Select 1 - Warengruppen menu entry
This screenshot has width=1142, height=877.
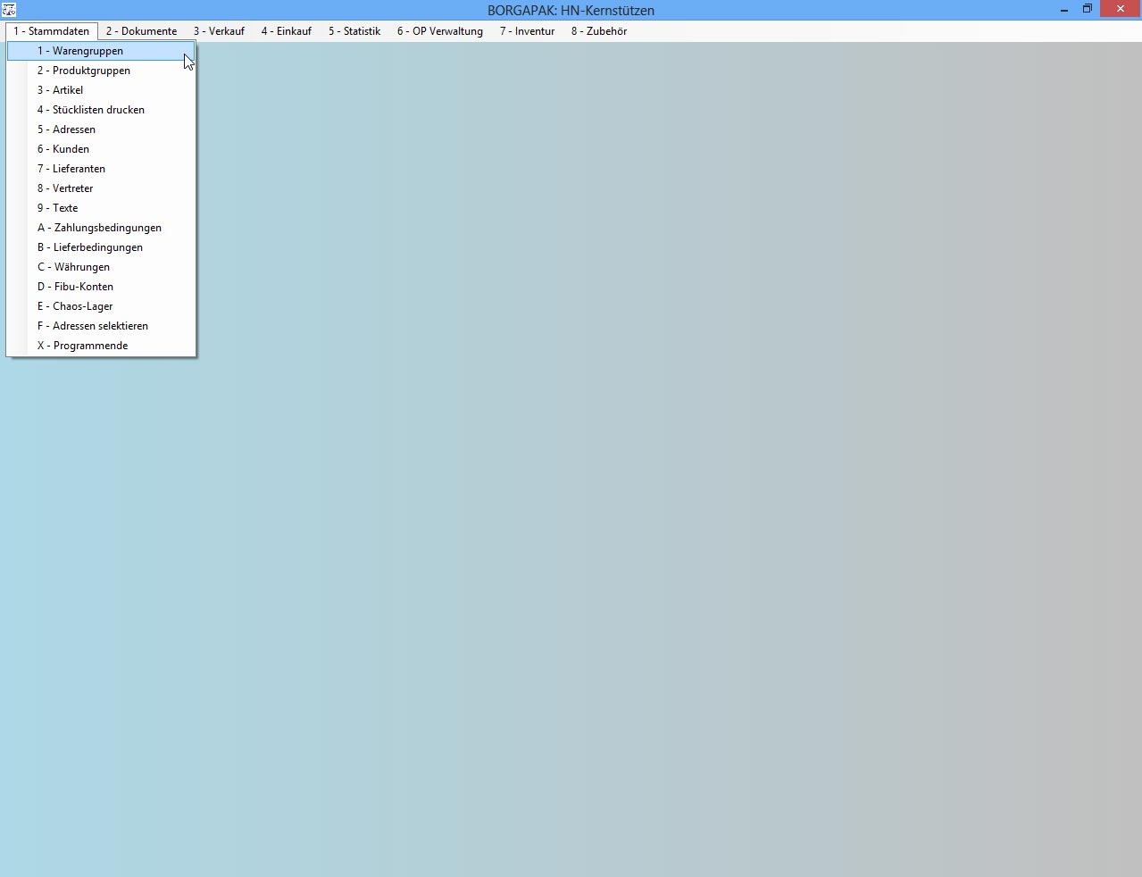[x=101, y=51]
